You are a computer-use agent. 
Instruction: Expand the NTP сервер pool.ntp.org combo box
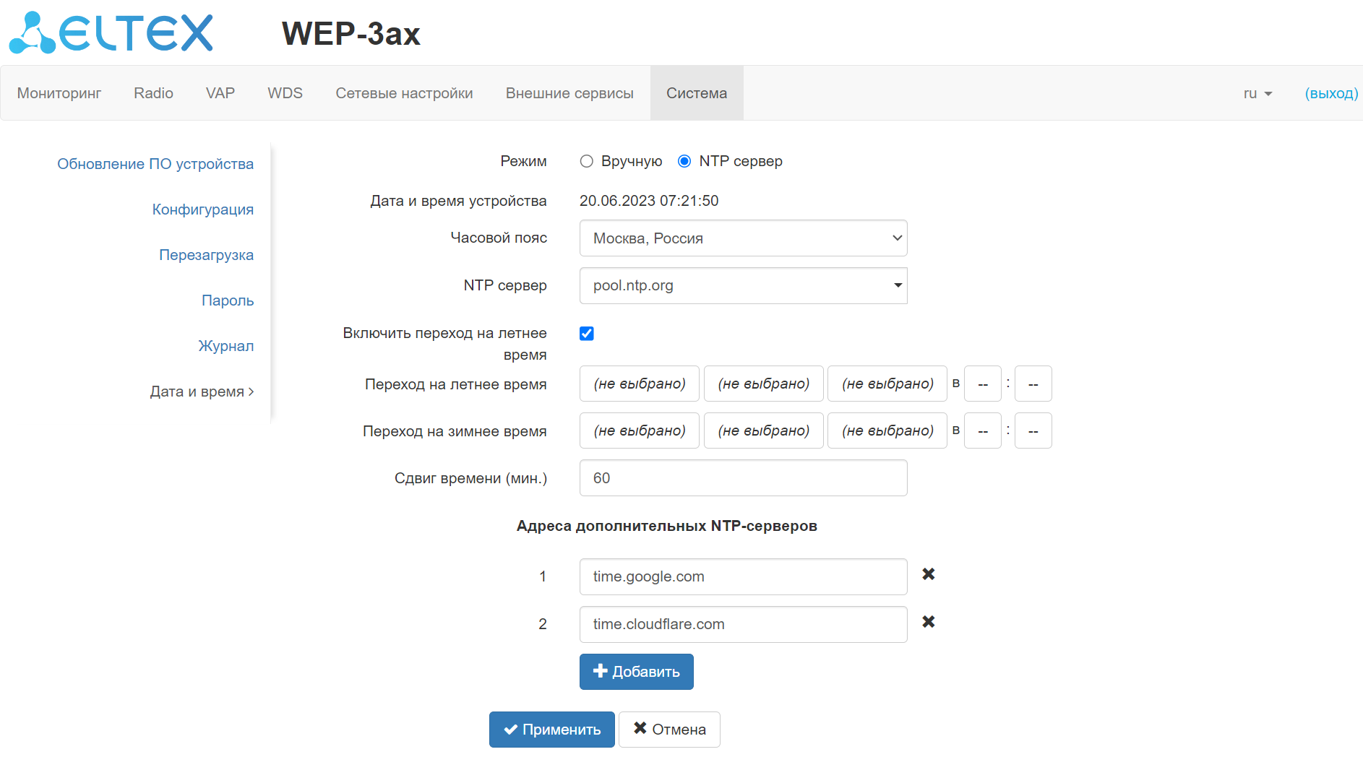(897, 285)
